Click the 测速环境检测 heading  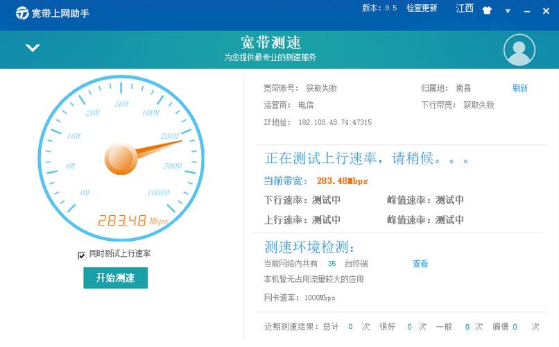pos(309,247)
